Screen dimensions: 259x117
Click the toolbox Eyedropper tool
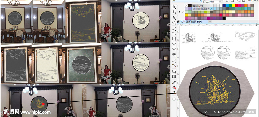[174, 82]
